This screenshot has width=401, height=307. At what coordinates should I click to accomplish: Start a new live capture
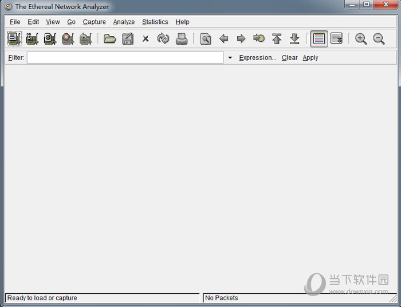(x=50, y=39)
